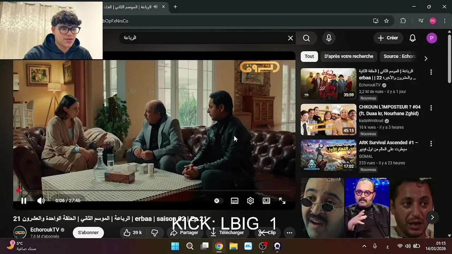Click the Partager share button
This screenshot has width=452, height=254.
[184, 232]
